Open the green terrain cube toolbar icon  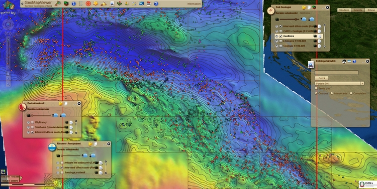pos(66,4)
